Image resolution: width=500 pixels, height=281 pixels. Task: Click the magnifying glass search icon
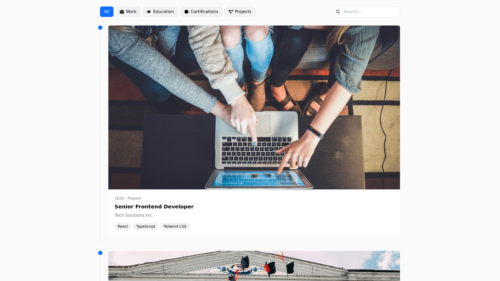[x=338, y=12]
